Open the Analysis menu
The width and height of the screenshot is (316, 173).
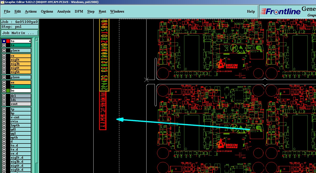coord(64,11)
